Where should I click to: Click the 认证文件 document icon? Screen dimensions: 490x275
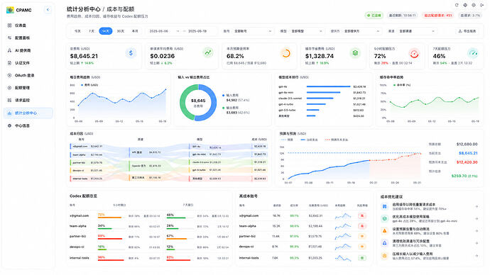click(x=9, y=62)
